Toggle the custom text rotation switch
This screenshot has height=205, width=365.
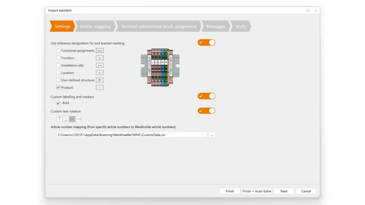click(x=206, y=111)
